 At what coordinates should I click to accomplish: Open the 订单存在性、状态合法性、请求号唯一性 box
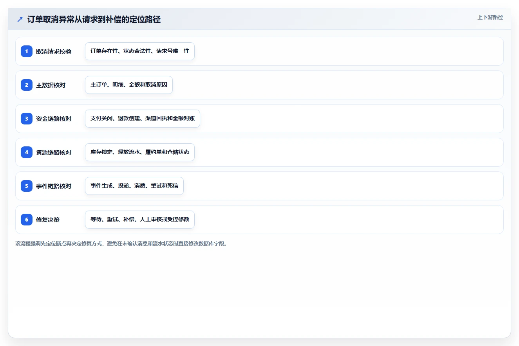click(140, 51)
